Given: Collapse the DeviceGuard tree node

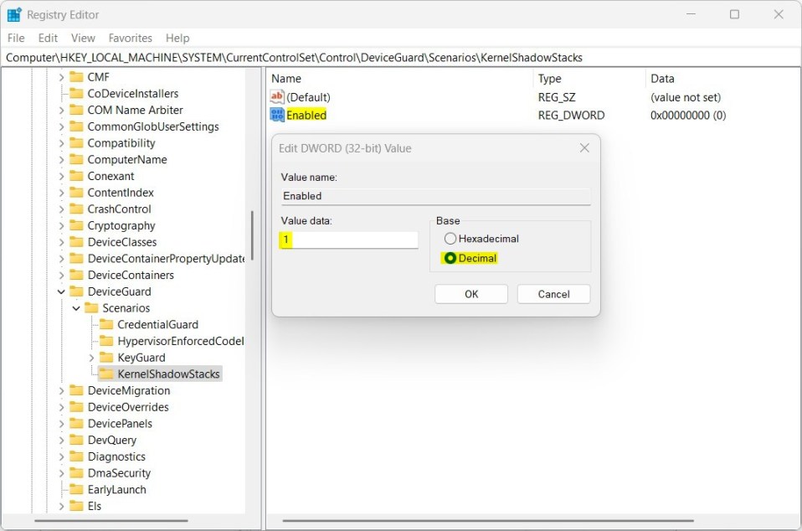Looking at the screenshot, I should click(x=61, y=291).
